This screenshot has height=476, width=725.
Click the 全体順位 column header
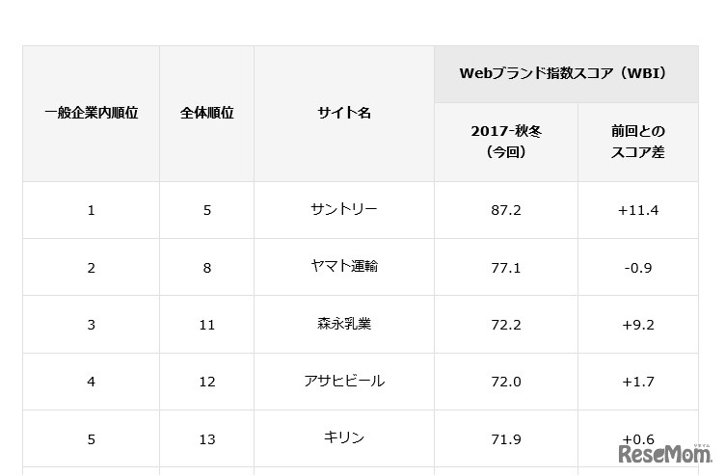pyautogui.click(x=207, y=113)
